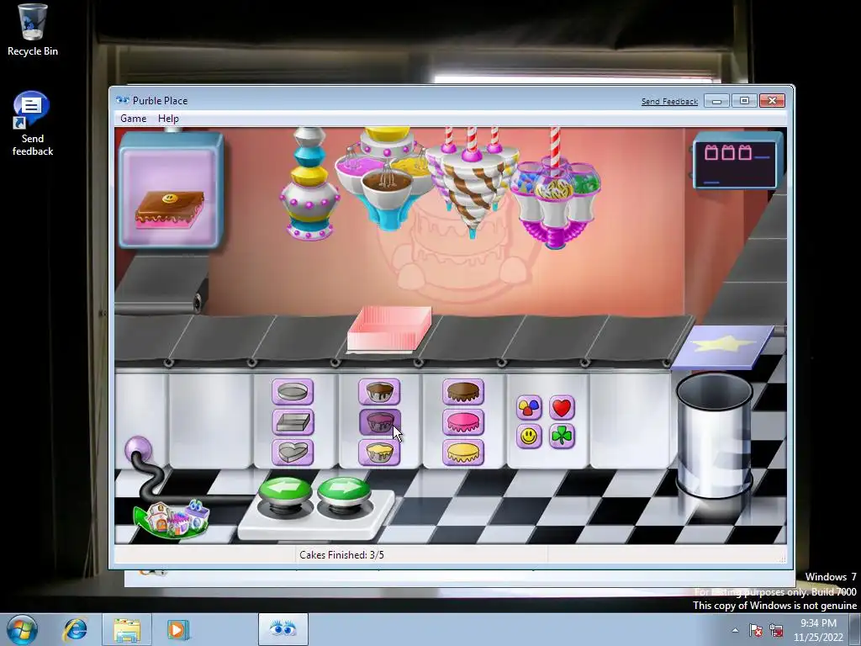Apply the yellow icing button

click(463, 452)
